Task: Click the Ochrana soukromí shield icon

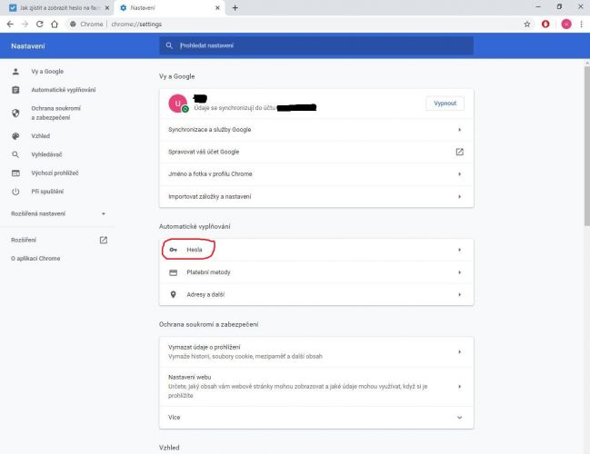Action: 15,113
